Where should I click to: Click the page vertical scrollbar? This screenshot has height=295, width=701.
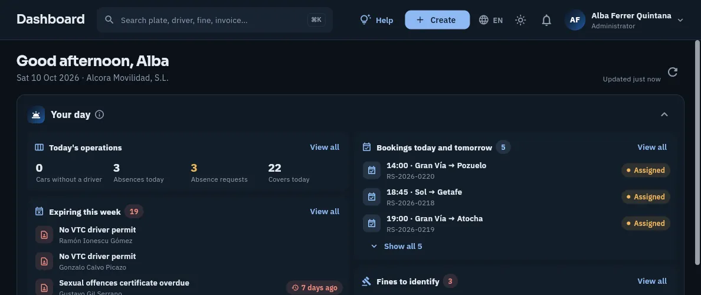(697, 152)
